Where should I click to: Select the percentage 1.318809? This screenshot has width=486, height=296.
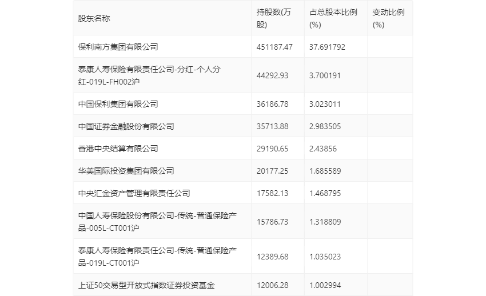pos(325,221)
